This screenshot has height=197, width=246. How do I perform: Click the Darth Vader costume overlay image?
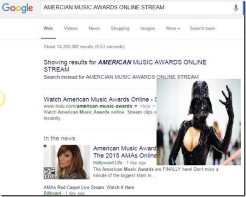198,122
